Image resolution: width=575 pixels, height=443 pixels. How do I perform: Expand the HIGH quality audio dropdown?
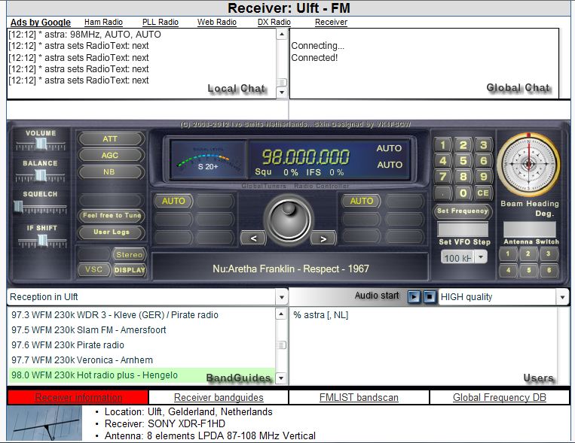[562, 297]
